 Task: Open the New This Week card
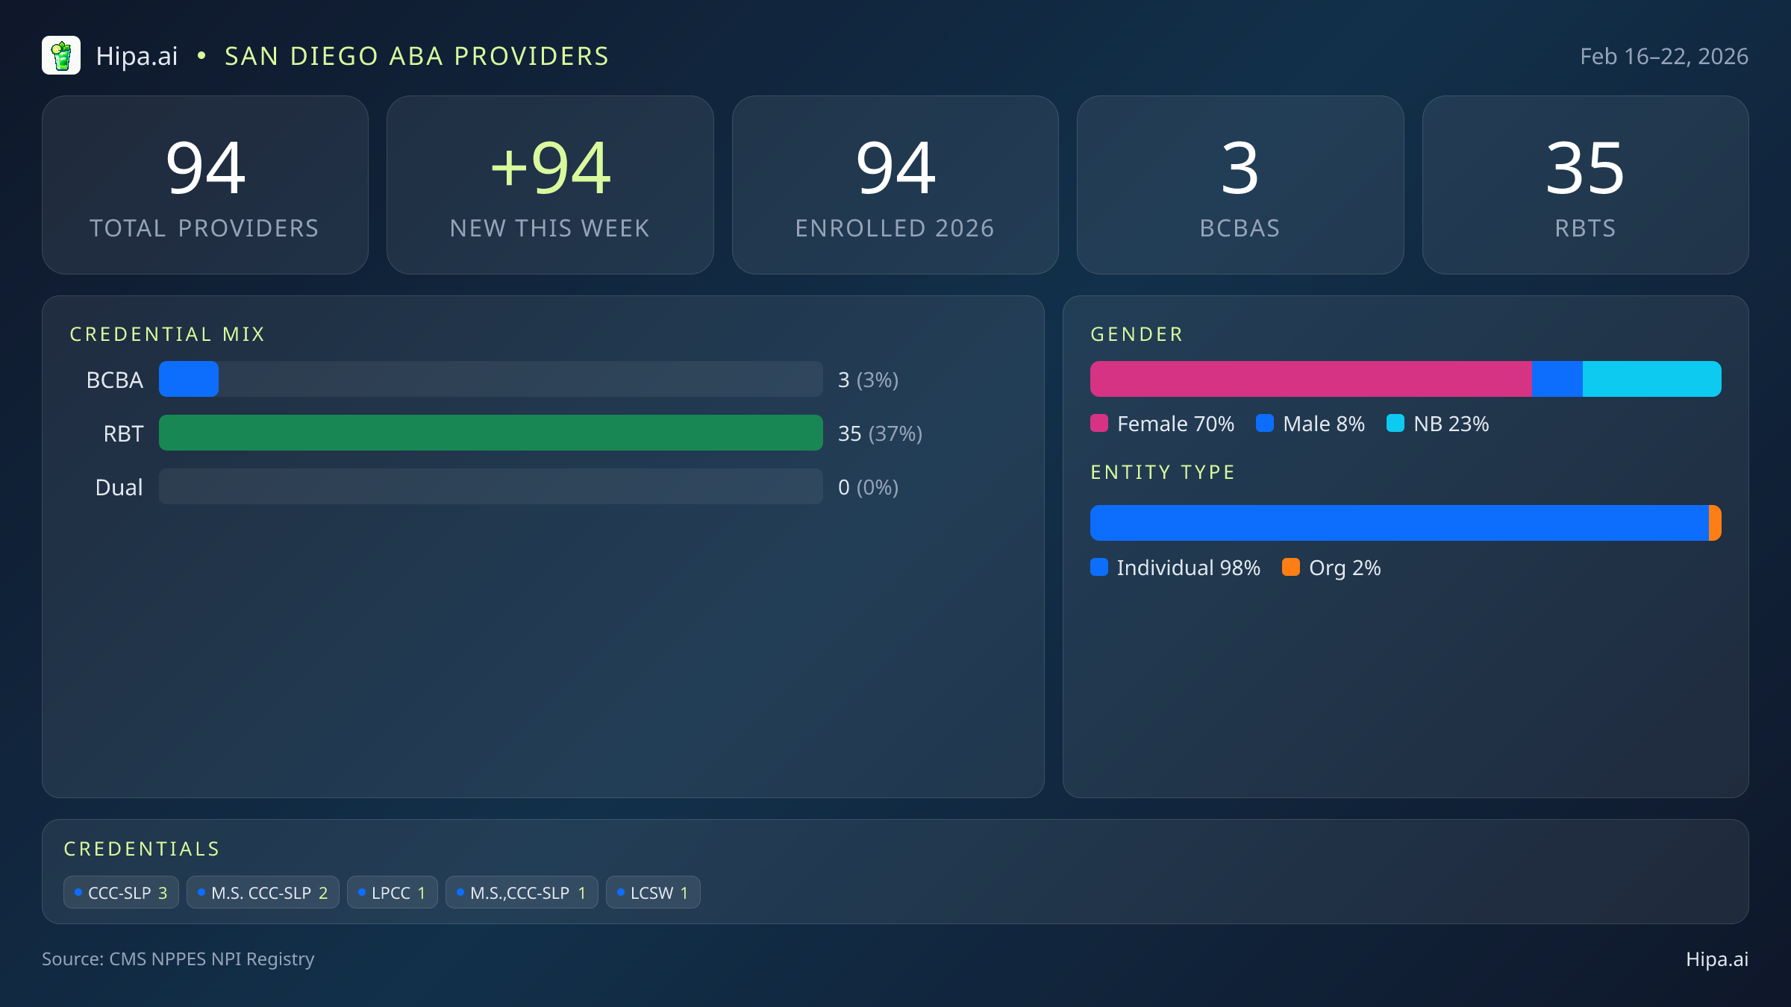click(x=550, y=185)
